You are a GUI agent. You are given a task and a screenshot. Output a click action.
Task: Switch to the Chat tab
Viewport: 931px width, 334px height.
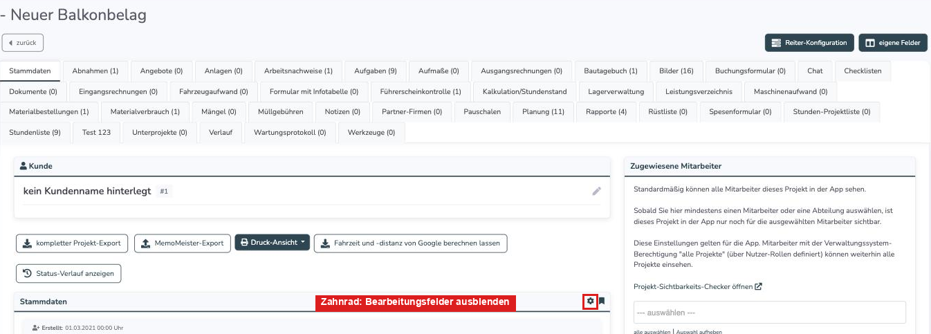click(x=815, y=71)
